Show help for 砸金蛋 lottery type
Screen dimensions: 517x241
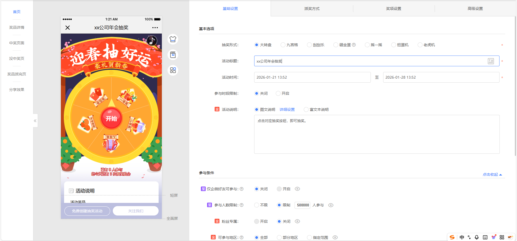[x=354, y=45]
